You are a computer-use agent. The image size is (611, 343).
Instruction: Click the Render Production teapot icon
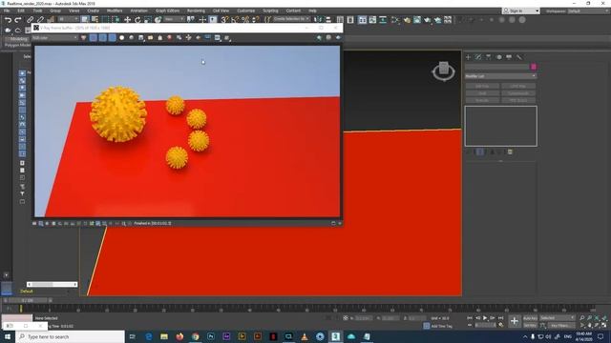[x=437, y=19]
